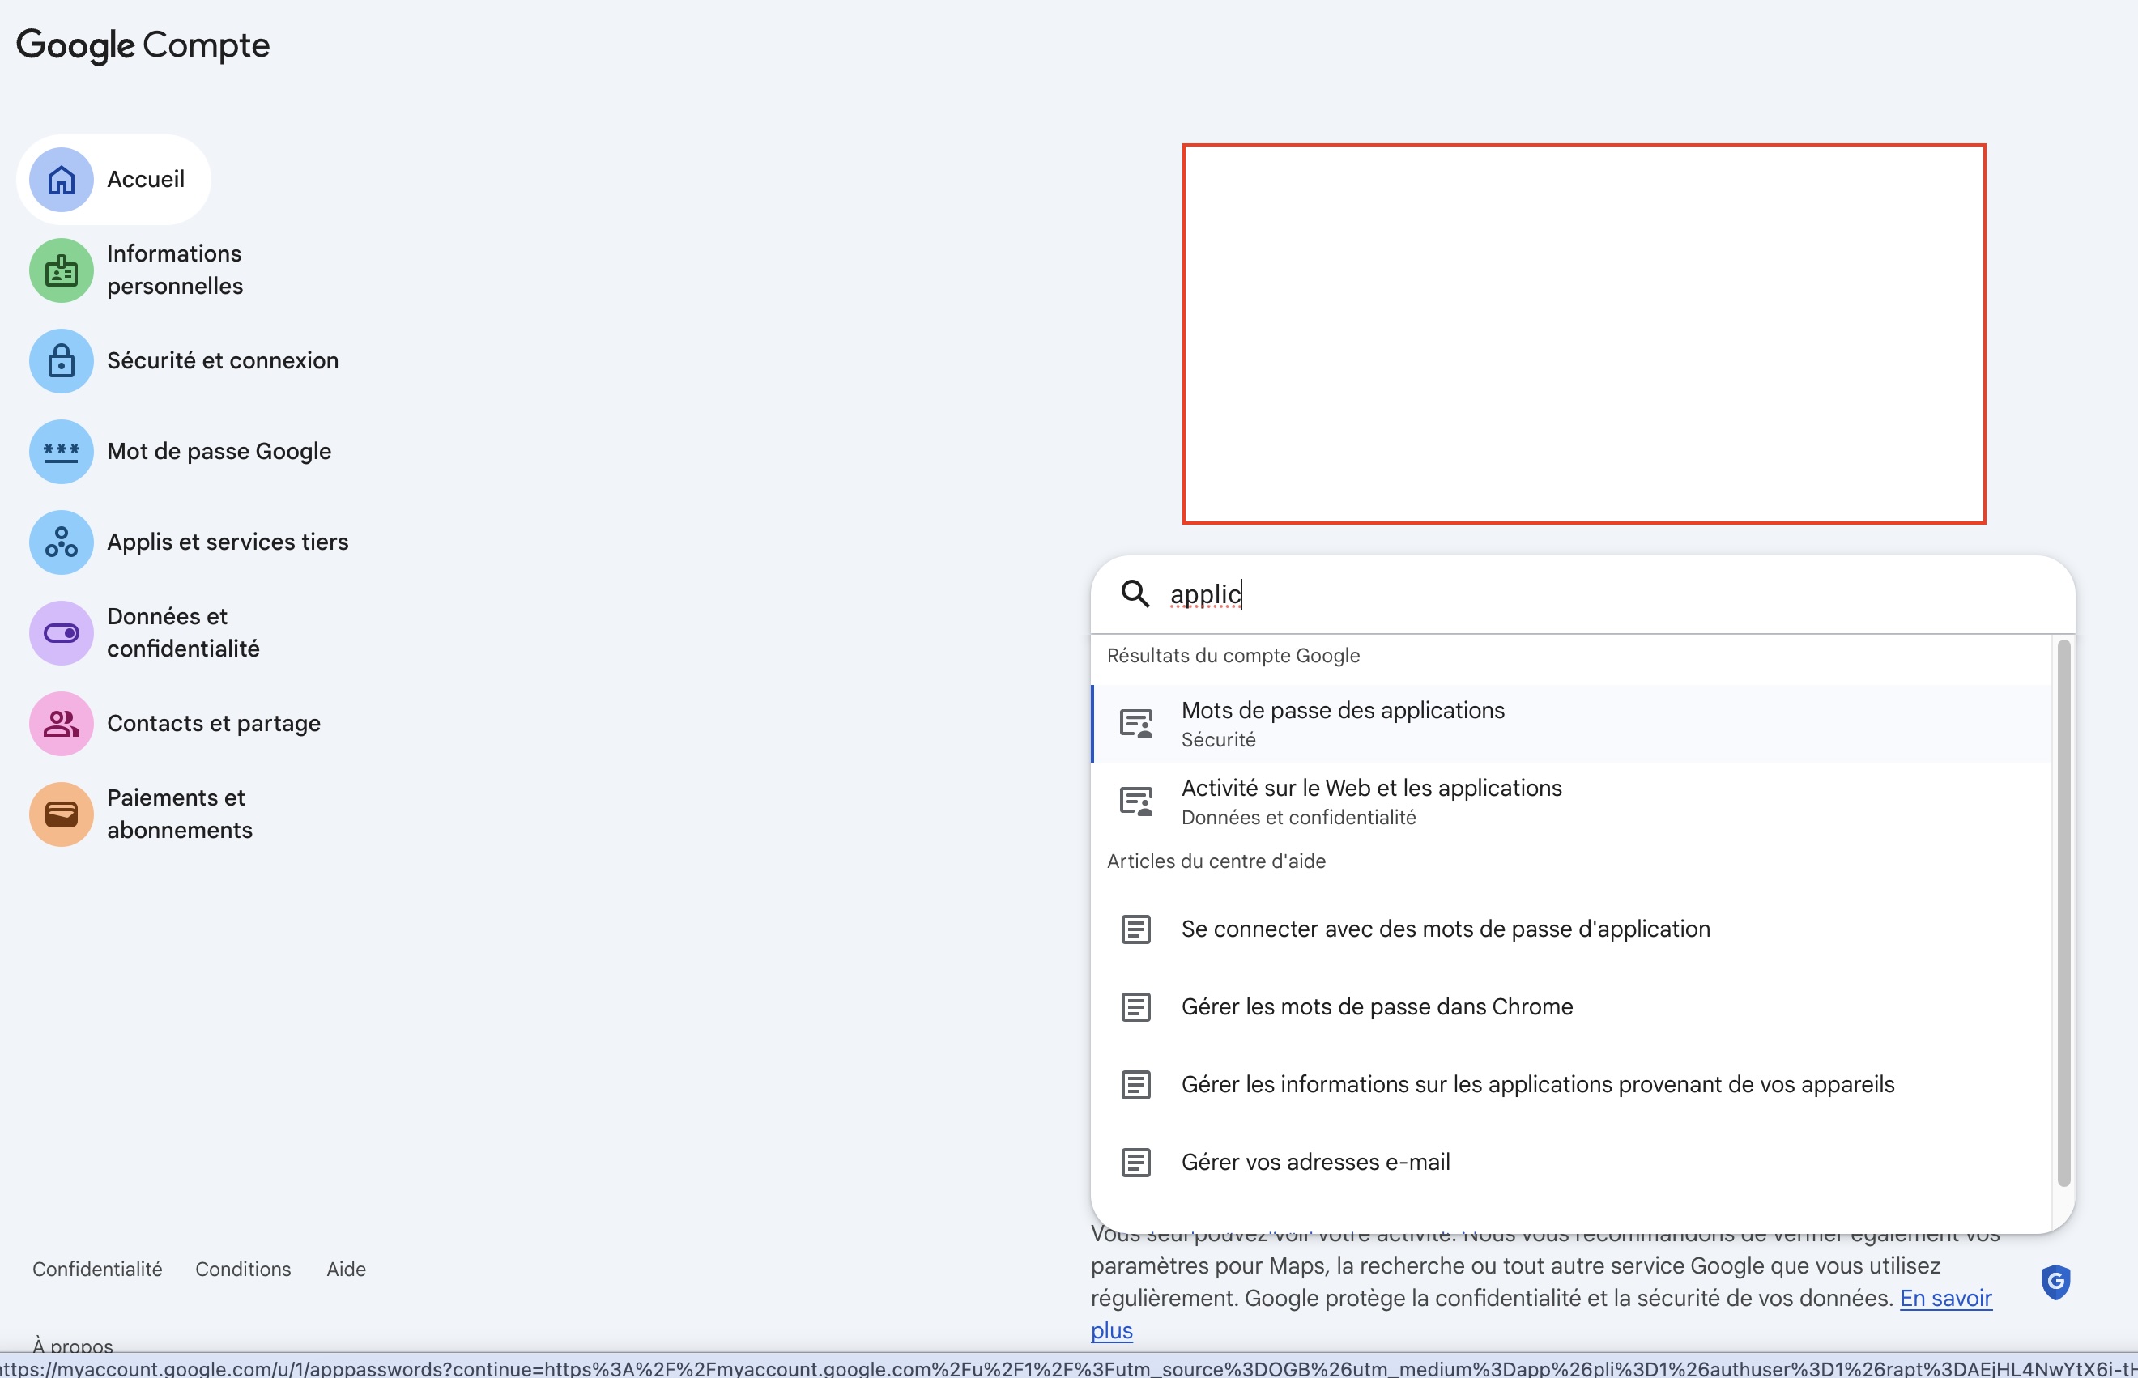Screen dimensions: 2138x1378
Task: Open Contacts et partage people icon
Action: [60, 723]
